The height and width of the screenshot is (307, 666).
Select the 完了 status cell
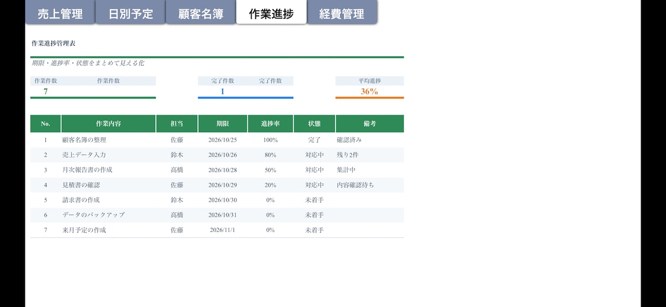[314, 140]
